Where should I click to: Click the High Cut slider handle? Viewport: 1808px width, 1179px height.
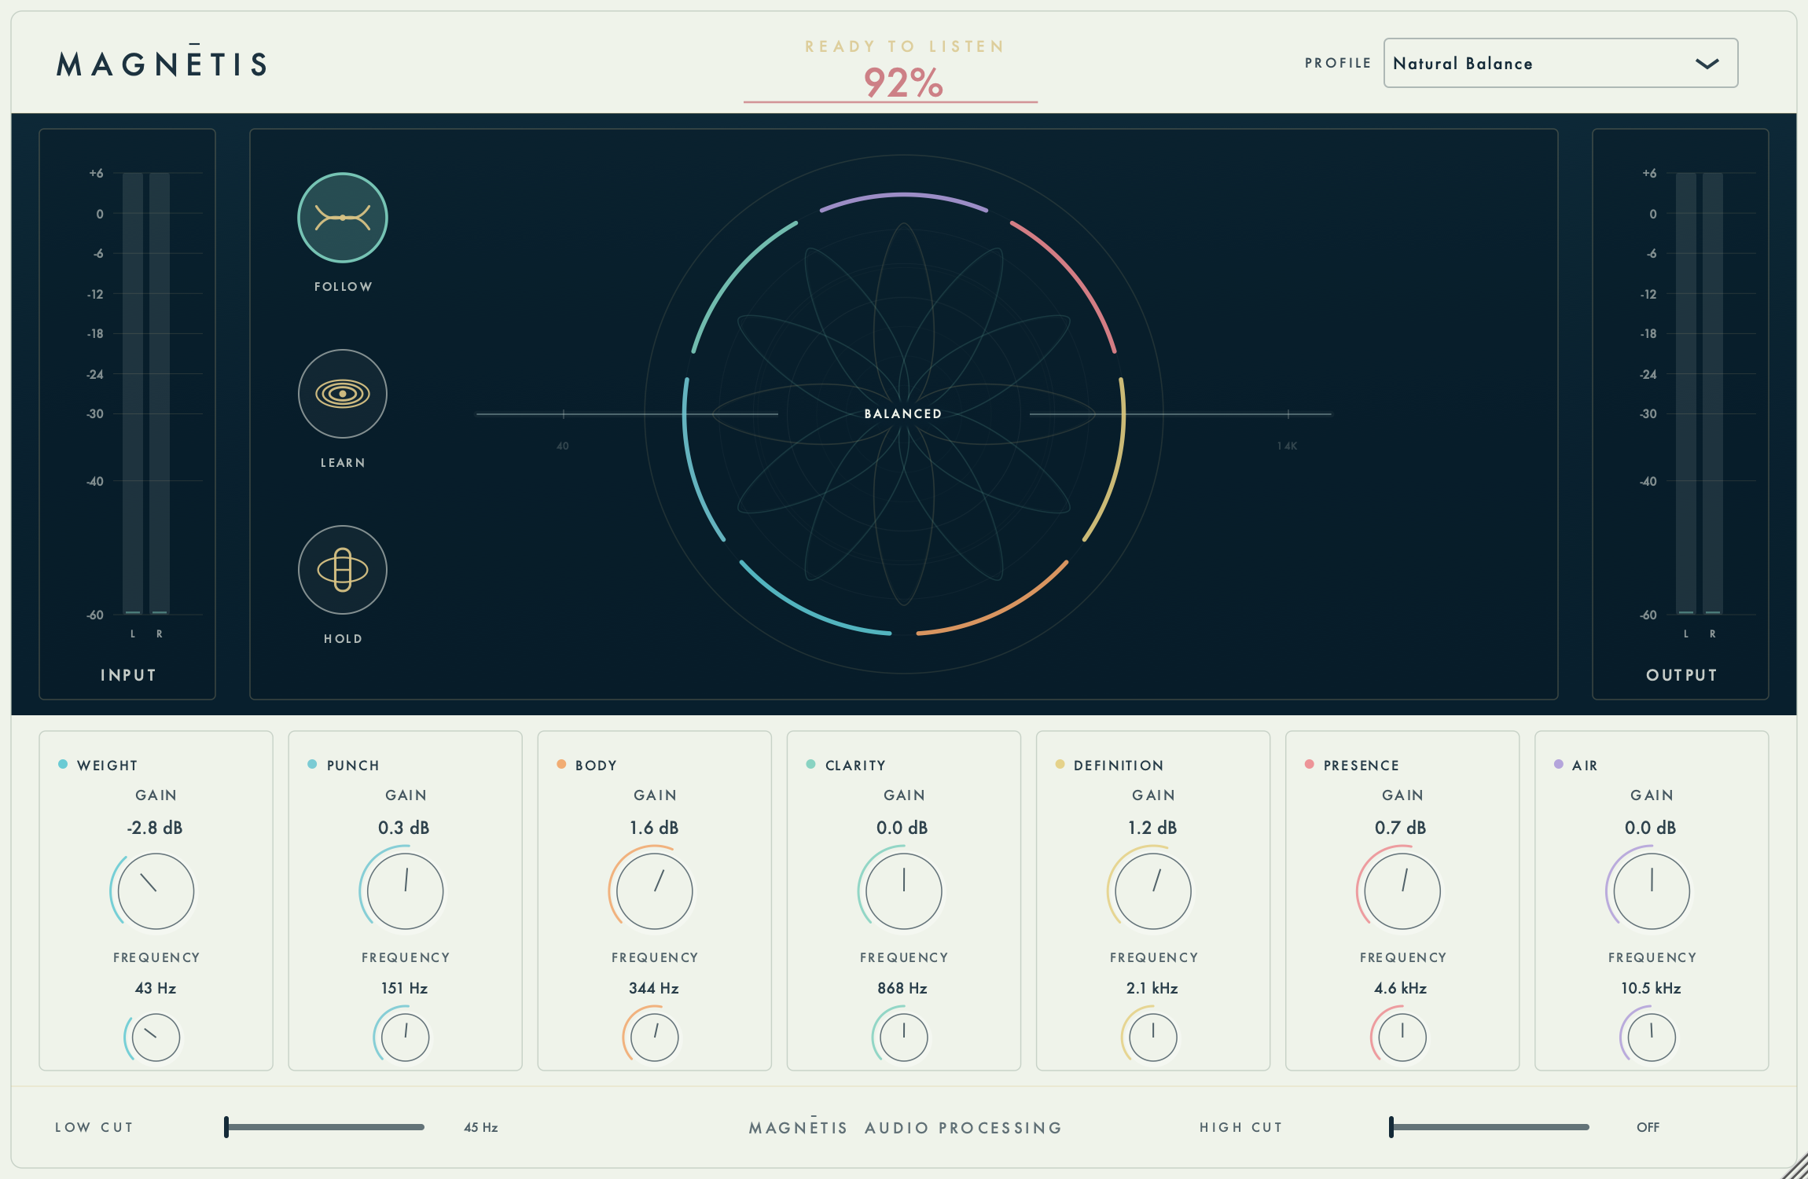(1391, 1127)
